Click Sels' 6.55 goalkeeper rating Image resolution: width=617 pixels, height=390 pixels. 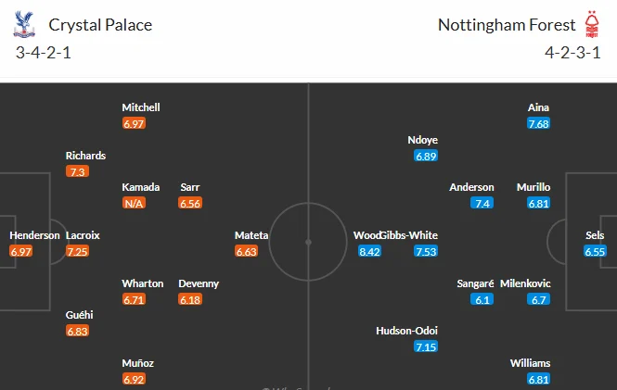[x=595, y=251]
